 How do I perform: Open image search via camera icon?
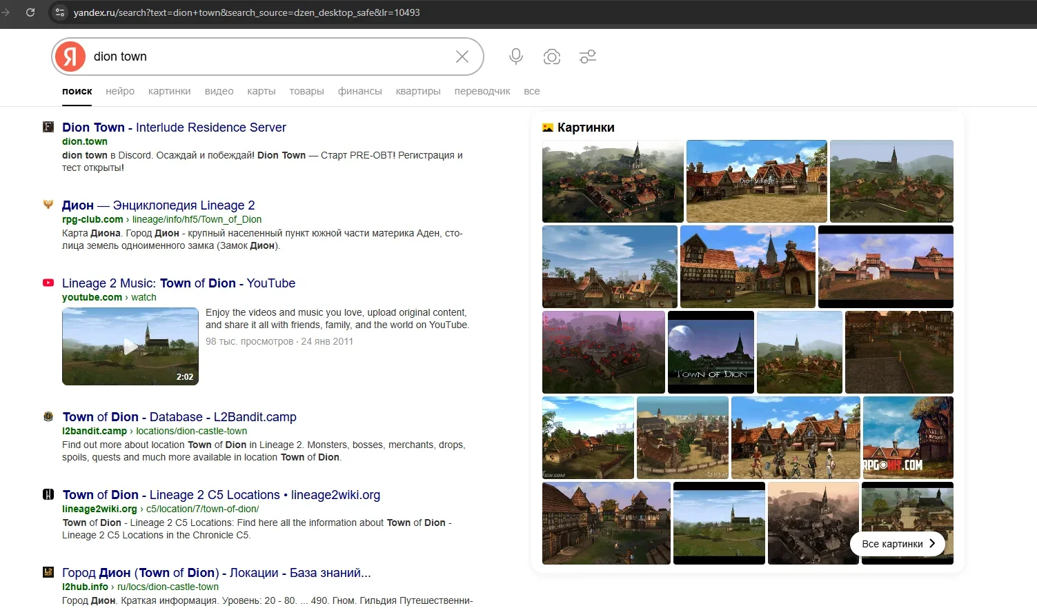coord(552,57)
